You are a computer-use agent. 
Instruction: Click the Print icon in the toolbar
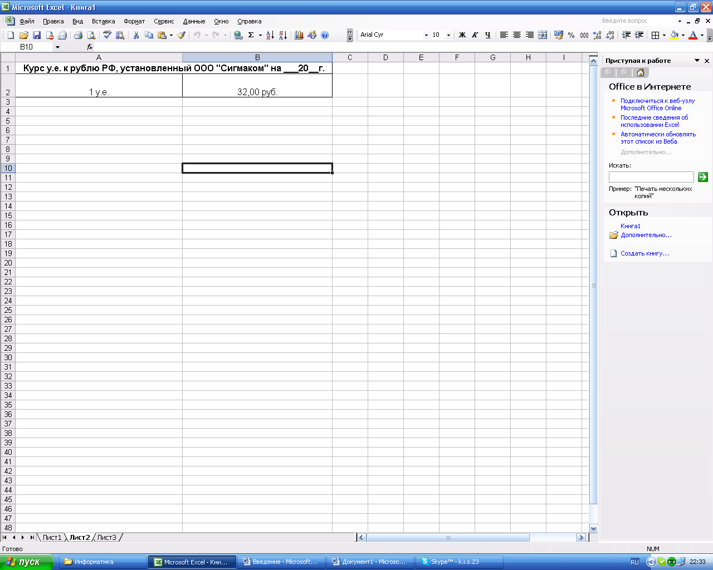[x=78, y=35]
